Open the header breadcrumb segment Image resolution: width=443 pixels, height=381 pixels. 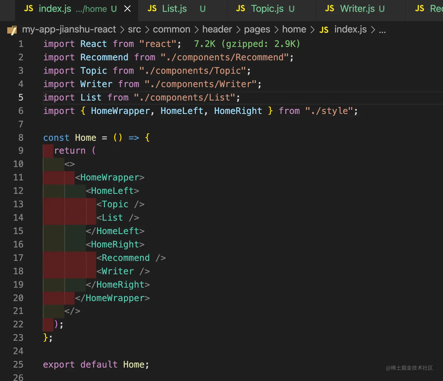pyautogui.click(x=217, y=29)
